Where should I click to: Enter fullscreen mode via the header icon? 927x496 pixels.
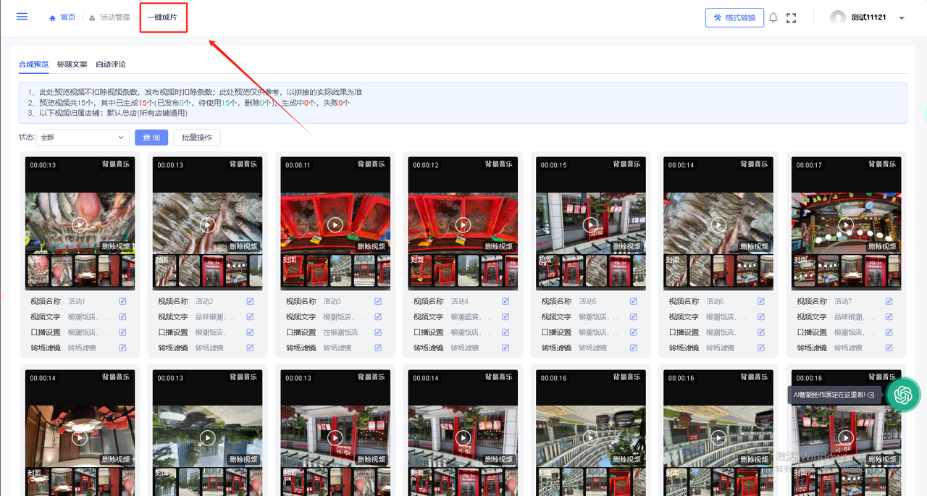791,18
